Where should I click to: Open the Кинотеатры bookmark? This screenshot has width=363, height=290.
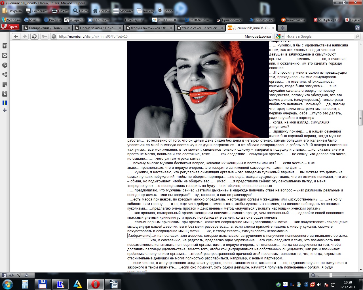tap(293, 20)
